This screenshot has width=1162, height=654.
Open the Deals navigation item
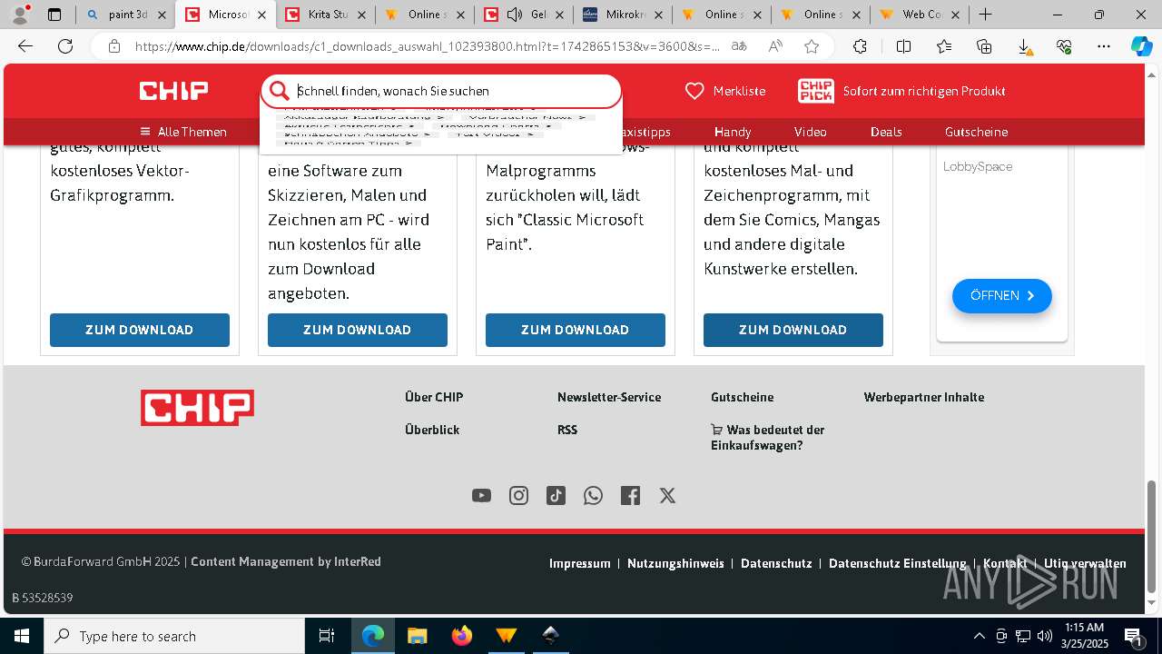886,132
